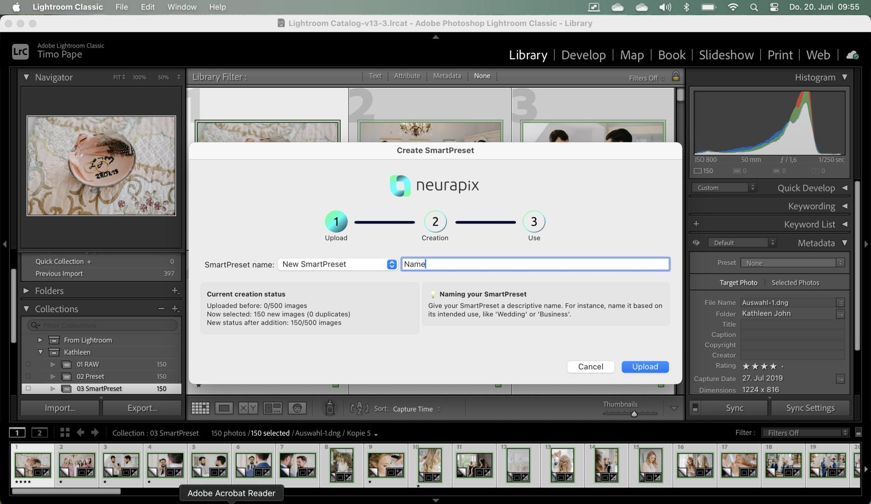
Task: Click the filmstrip horizontal scrollbar
Action: (66, 491)
